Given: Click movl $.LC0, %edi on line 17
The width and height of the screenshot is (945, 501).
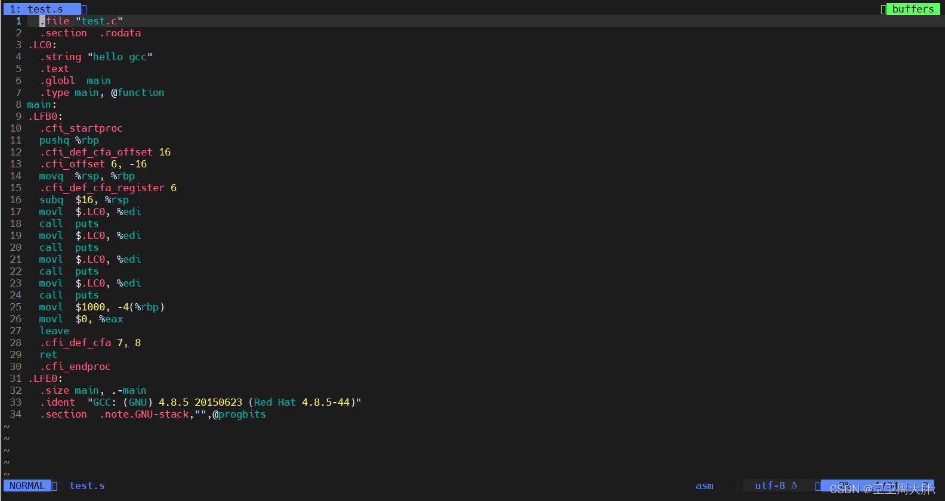Looking at the screenshot, I should (x=90, y=211).
